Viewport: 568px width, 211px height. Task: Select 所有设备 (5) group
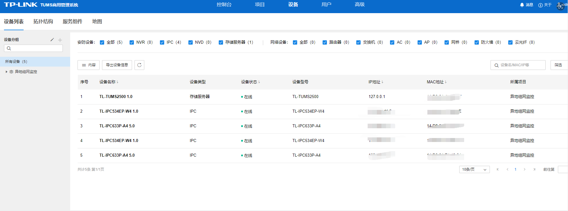(35, 62)
